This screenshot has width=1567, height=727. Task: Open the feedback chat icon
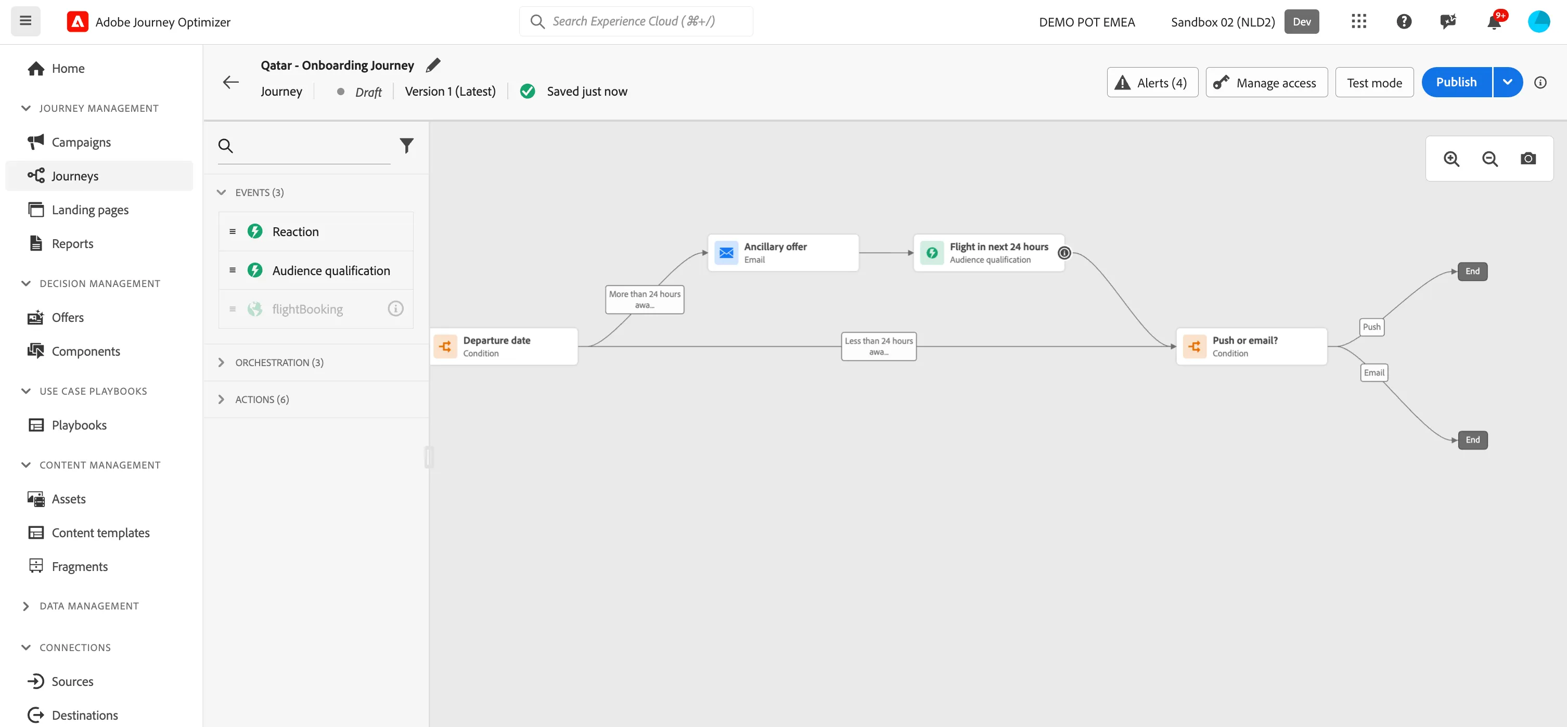point(1448,22)
